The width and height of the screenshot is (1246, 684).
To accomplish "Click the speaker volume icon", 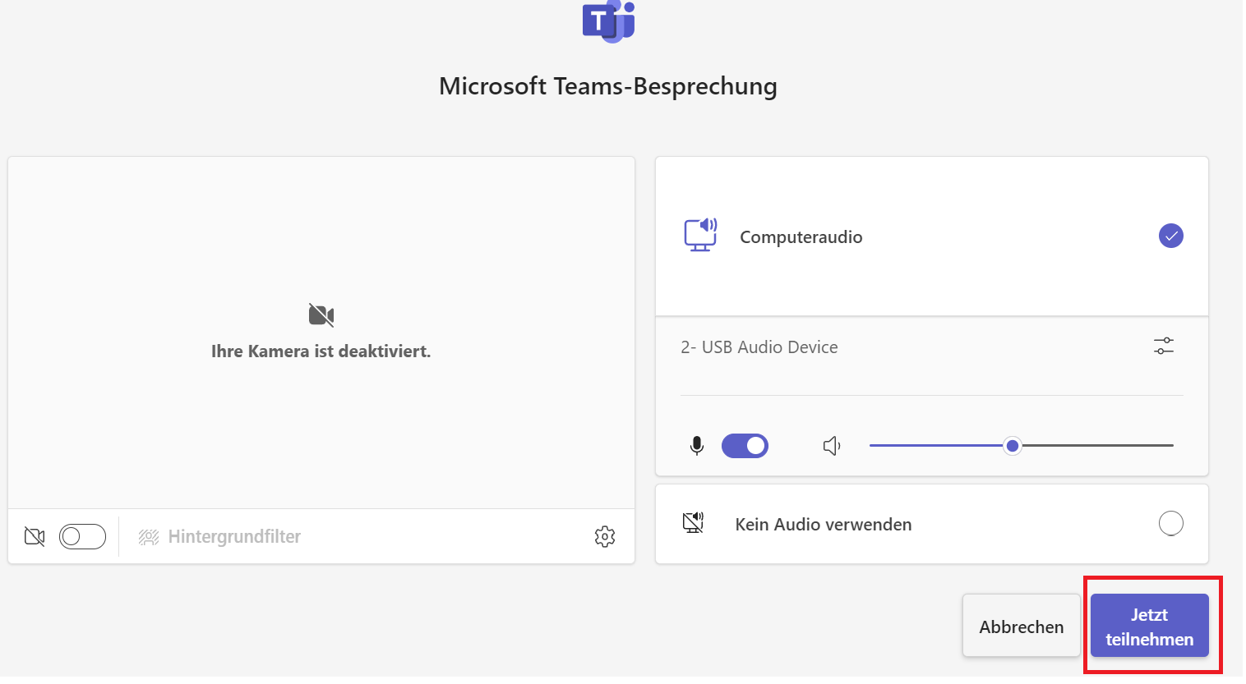I will [832, 446].
